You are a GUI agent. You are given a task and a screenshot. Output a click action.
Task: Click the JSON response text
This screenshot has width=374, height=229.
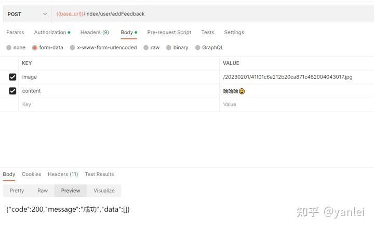pyautogui.click(x=68, y=209)
